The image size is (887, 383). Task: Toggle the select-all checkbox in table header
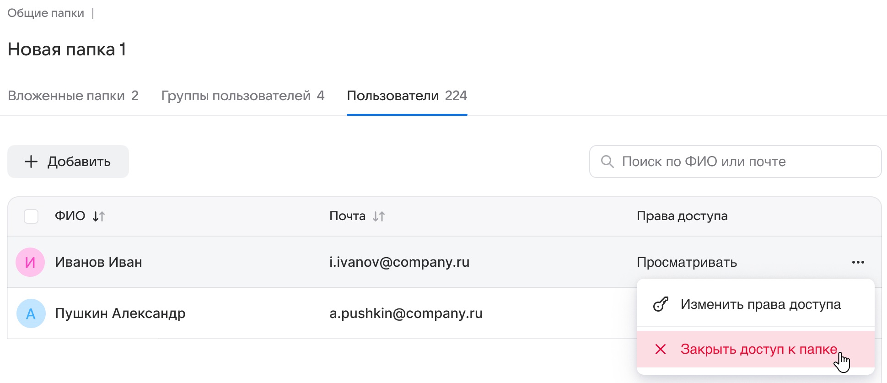[31, 216]
